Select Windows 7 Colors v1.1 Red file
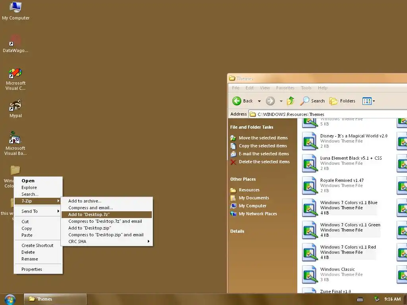407x305 pixels. click(x=339, y=252)
